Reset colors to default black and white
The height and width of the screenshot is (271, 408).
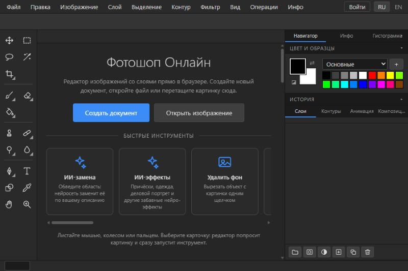[294, 82]
